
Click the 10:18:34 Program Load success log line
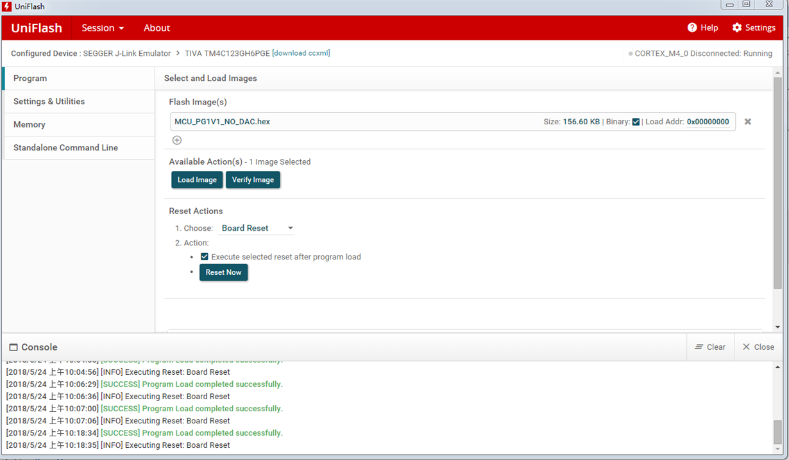[x=144, y=433]
